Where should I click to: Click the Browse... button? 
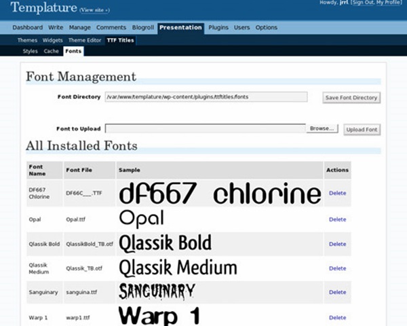tap(322, 128)
